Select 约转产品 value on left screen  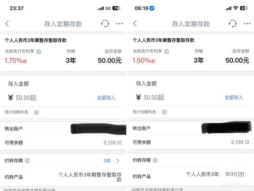coord(90,177)
